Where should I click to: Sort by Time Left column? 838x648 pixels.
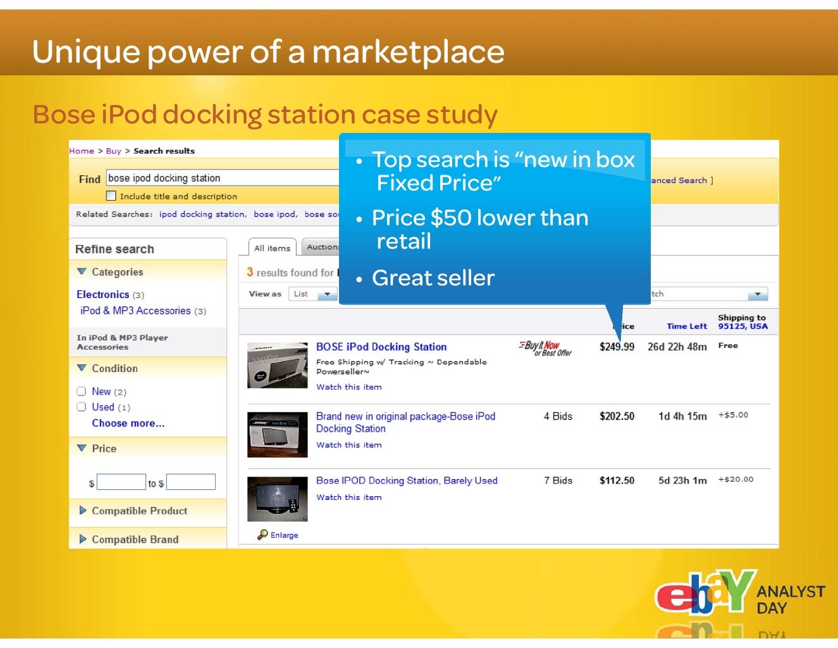pyautogui.click(x=687, y=326)
